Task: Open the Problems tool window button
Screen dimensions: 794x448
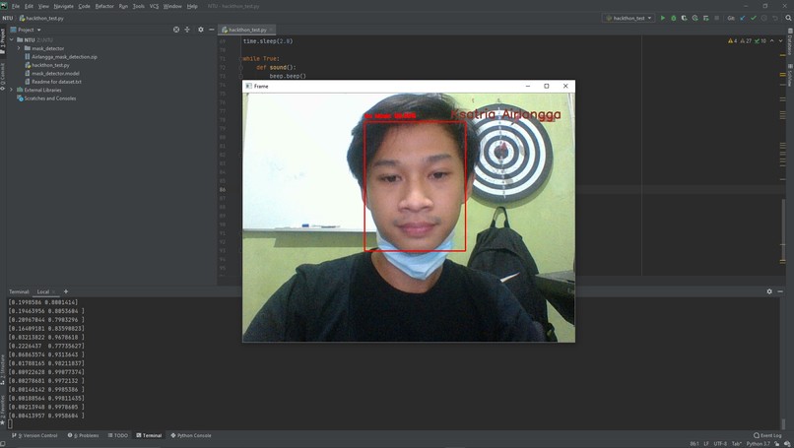Action: tap(83, 435)
